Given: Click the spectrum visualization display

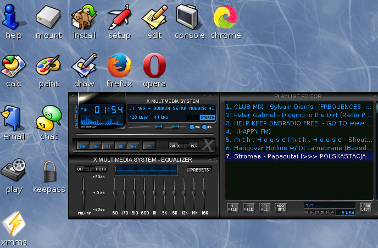Looking at the screenshot, I should (x=102, y=120).
